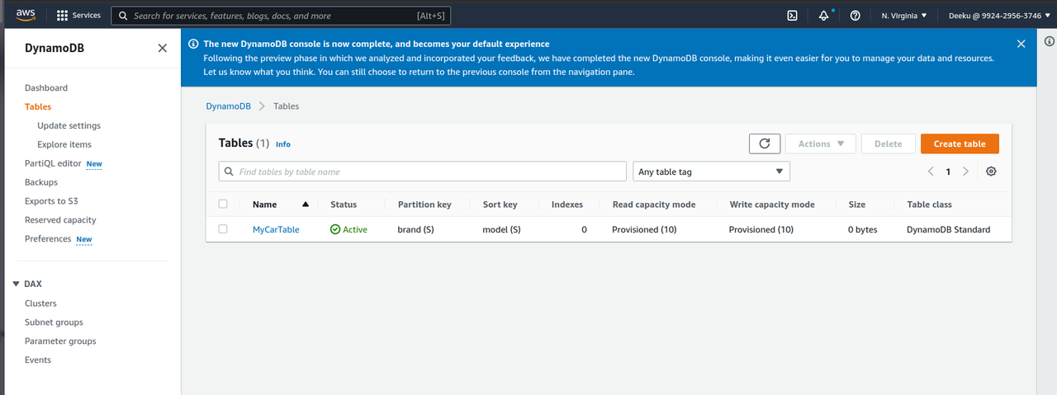
Task: Open the N. Virginia region selector
Action: coord(903,16)
